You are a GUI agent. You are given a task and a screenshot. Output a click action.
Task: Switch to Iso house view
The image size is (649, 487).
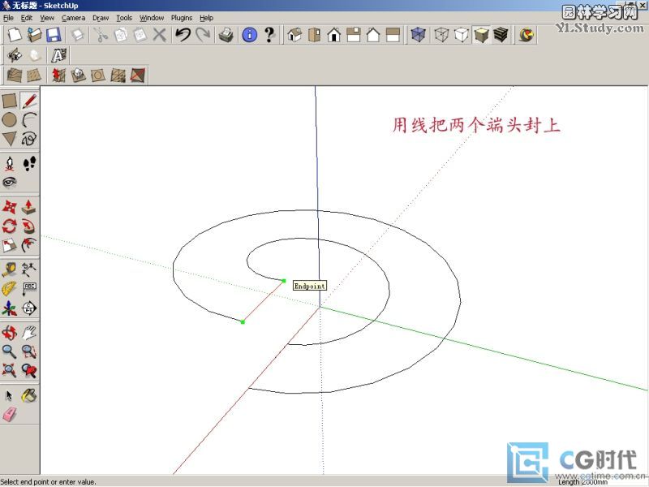[294, 35]
